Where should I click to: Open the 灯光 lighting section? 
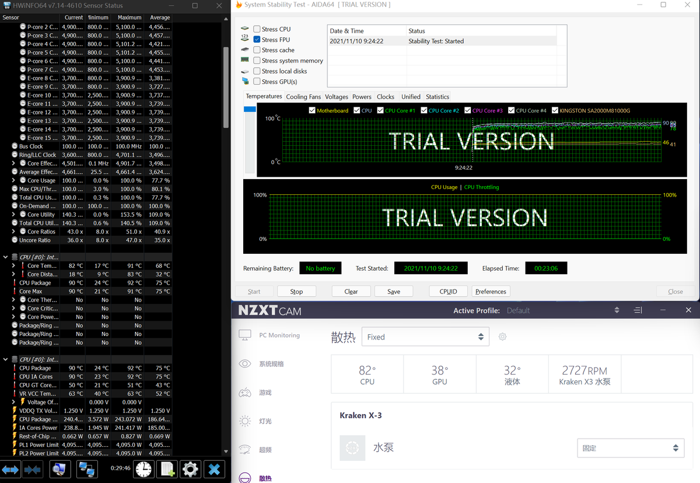265,421
